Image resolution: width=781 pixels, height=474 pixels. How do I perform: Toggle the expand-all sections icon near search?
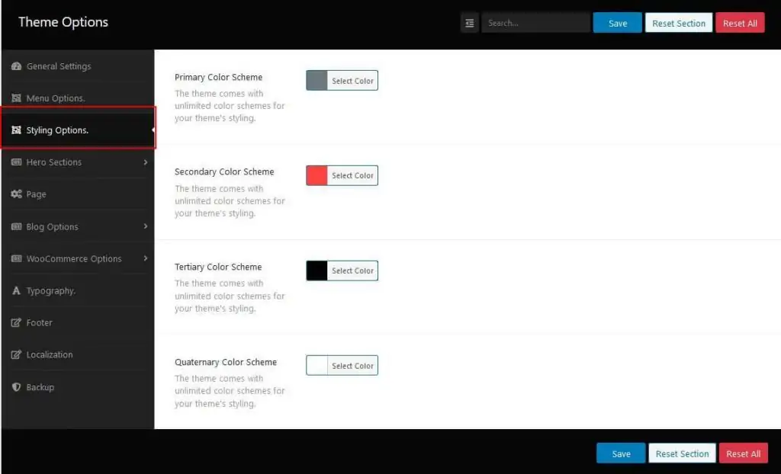coord(469,23)
